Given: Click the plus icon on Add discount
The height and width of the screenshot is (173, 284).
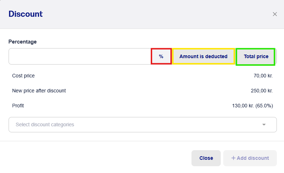Looking at the screenshot, I should pyautogui.click(x=233, y=158).
